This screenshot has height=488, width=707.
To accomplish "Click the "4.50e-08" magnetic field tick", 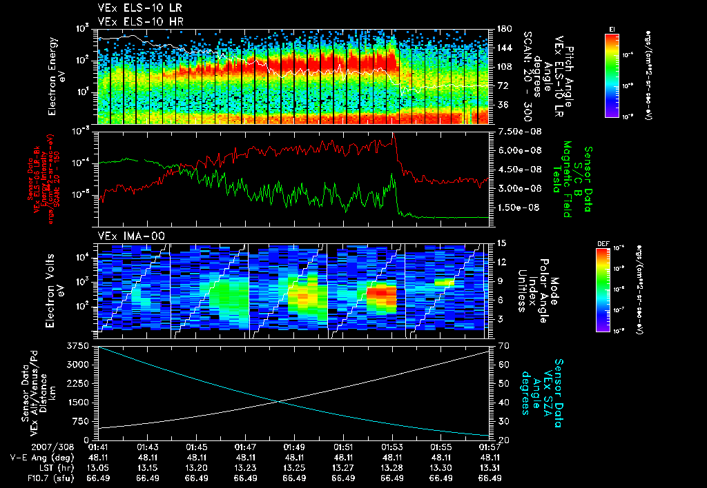I will (x=519, y=170).
